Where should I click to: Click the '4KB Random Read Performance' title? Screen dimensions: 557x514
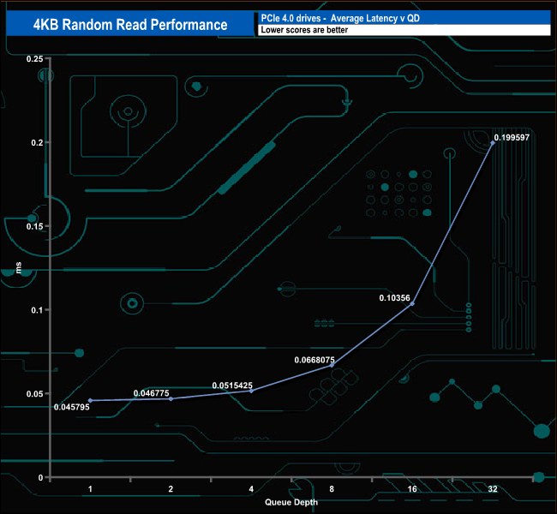click(x=130, y=25)
